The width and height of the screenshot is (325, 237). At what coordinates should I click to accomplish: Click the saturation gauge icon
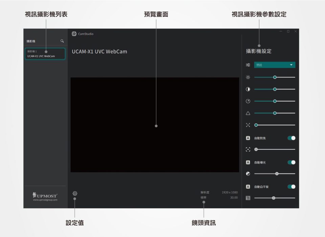click(248, 101)
